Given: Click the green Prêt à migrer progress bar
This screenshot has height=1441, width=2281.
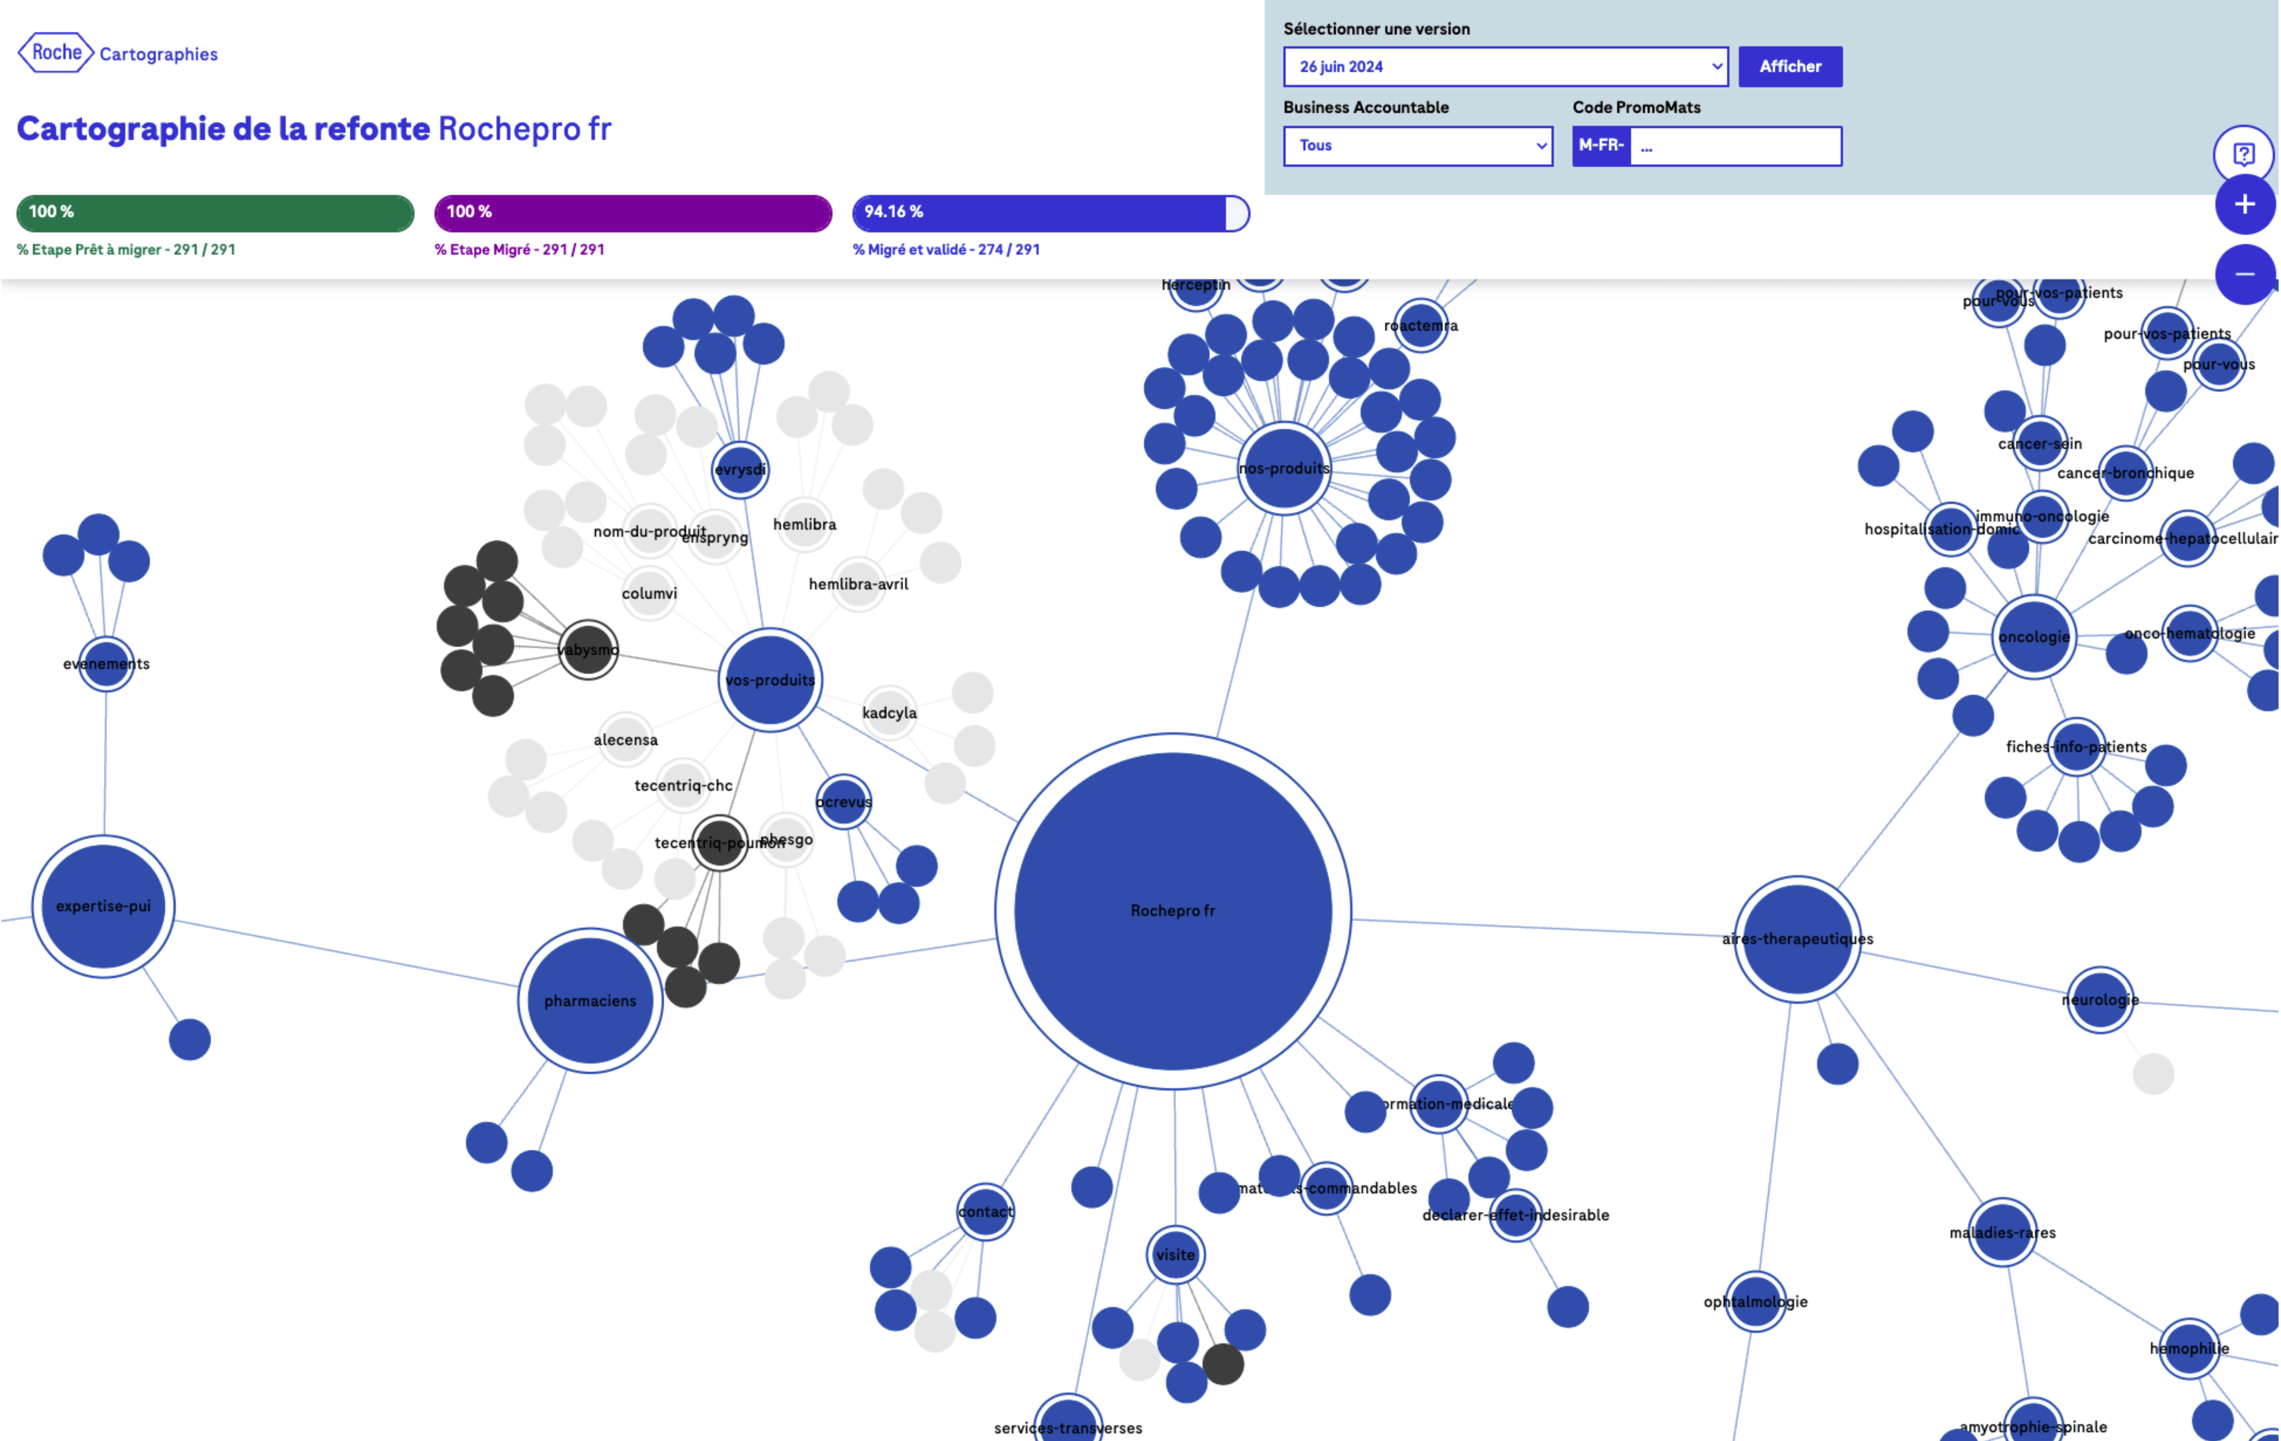Looking at the screenshot, I should (x=216, y=213).
